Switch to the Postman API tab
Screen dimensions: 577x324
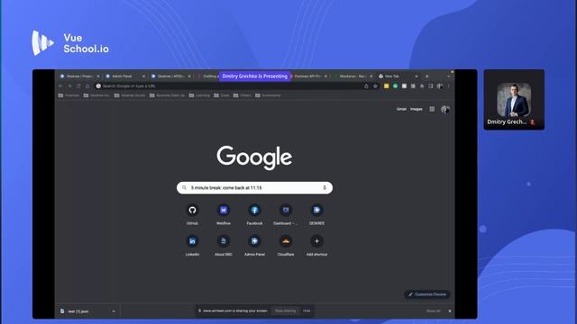[308, 76]
